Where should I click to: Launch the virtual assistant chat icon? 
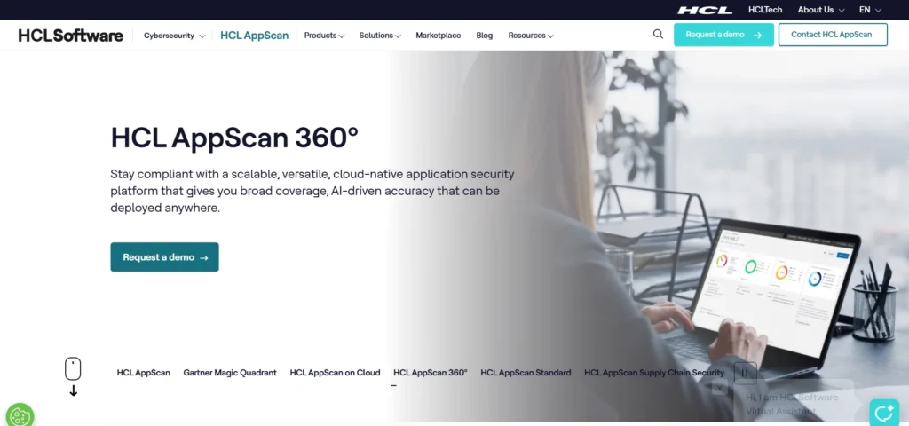(884, 413)
